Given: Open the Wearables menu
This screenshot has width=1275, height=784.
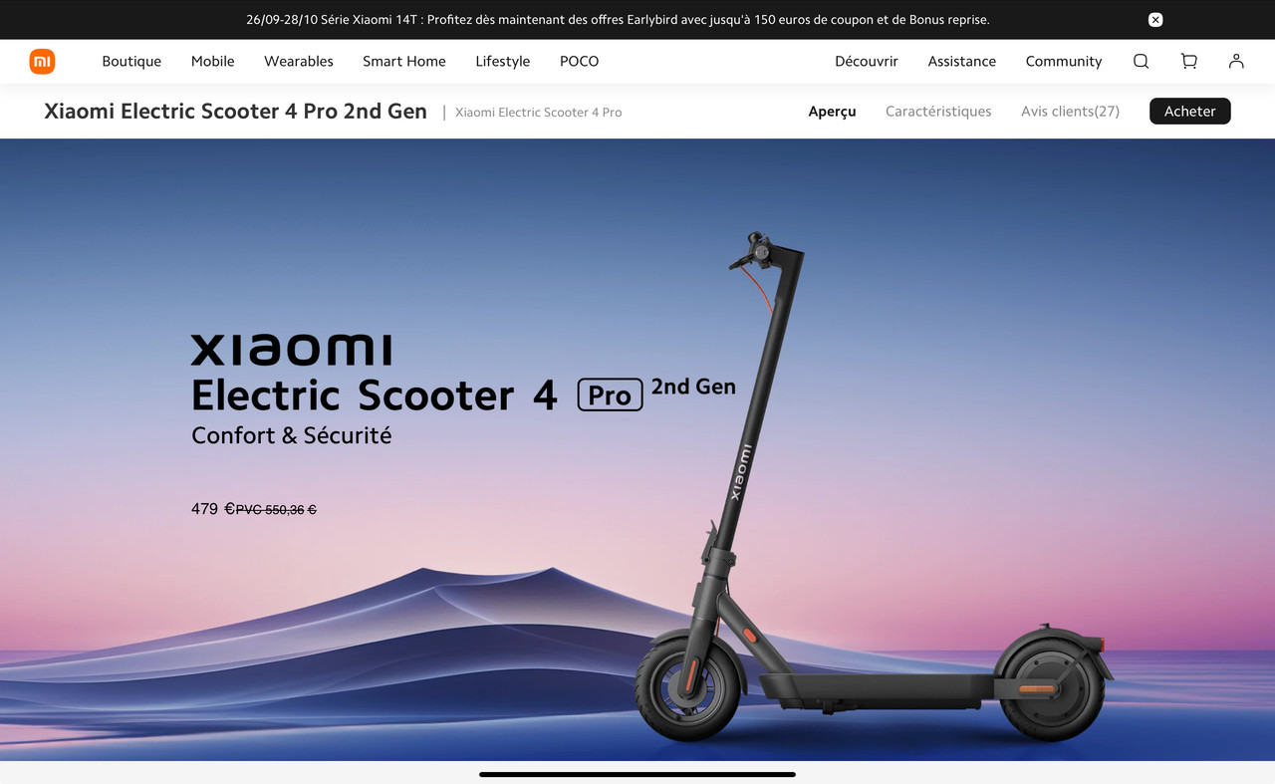Looking at the screenshot, I should click(299, 62).
